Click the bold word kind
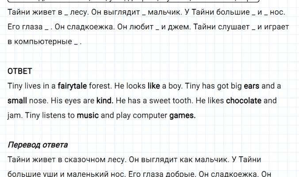 click(105, 101)
